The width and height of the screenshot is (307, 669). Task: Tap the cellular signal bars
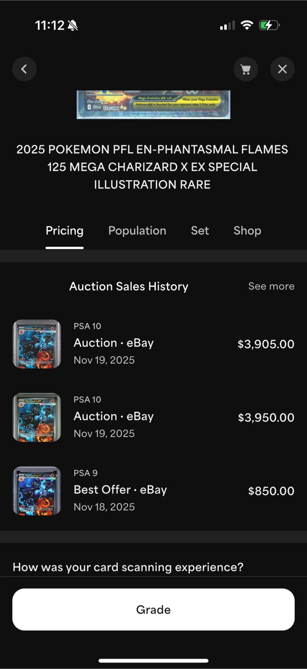pyautogui.click(x=227, y=26)
